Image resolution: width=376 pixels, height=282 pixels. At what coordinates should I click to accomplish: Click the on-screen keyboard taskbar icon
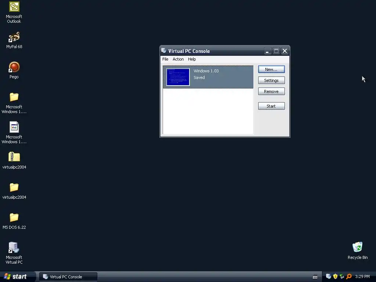(315, 277)
